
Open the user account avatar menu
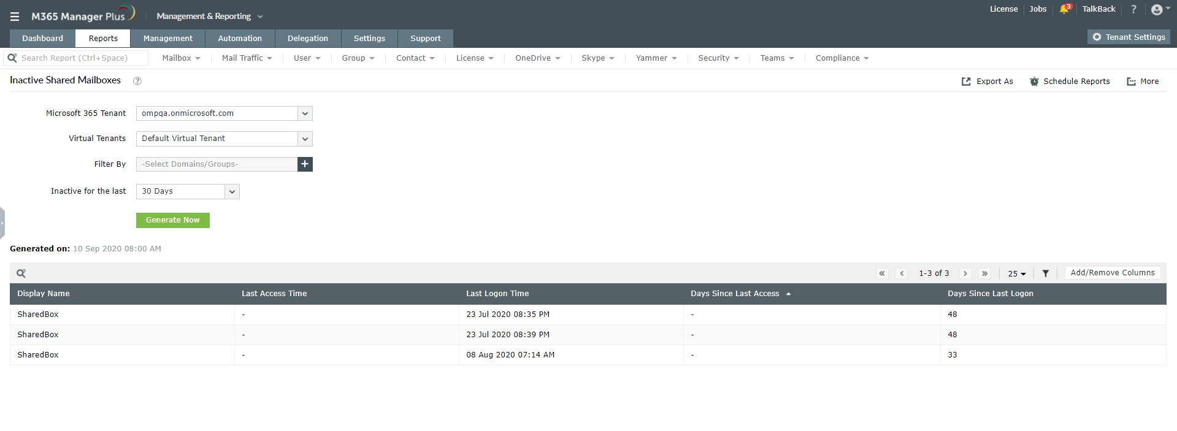pos(1160,9)
